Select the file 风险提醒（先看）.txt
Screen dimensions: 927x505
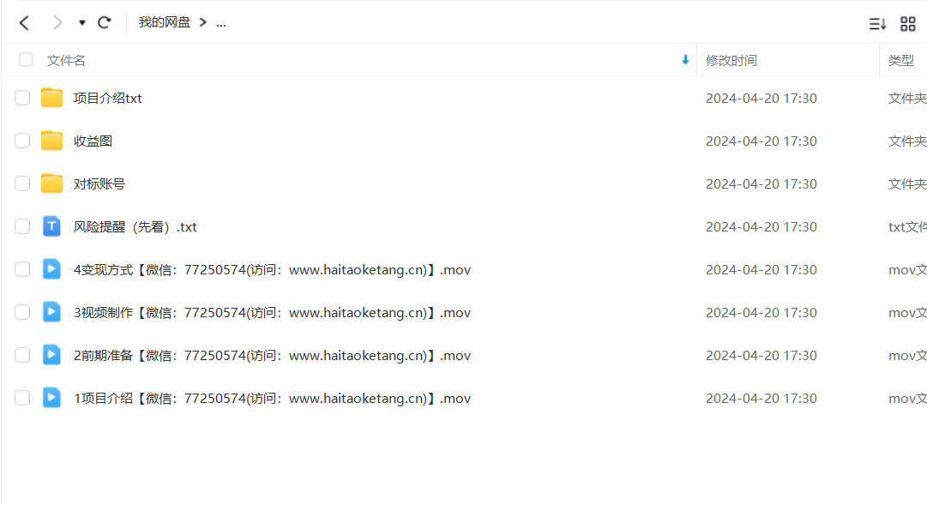coord(135,227)
